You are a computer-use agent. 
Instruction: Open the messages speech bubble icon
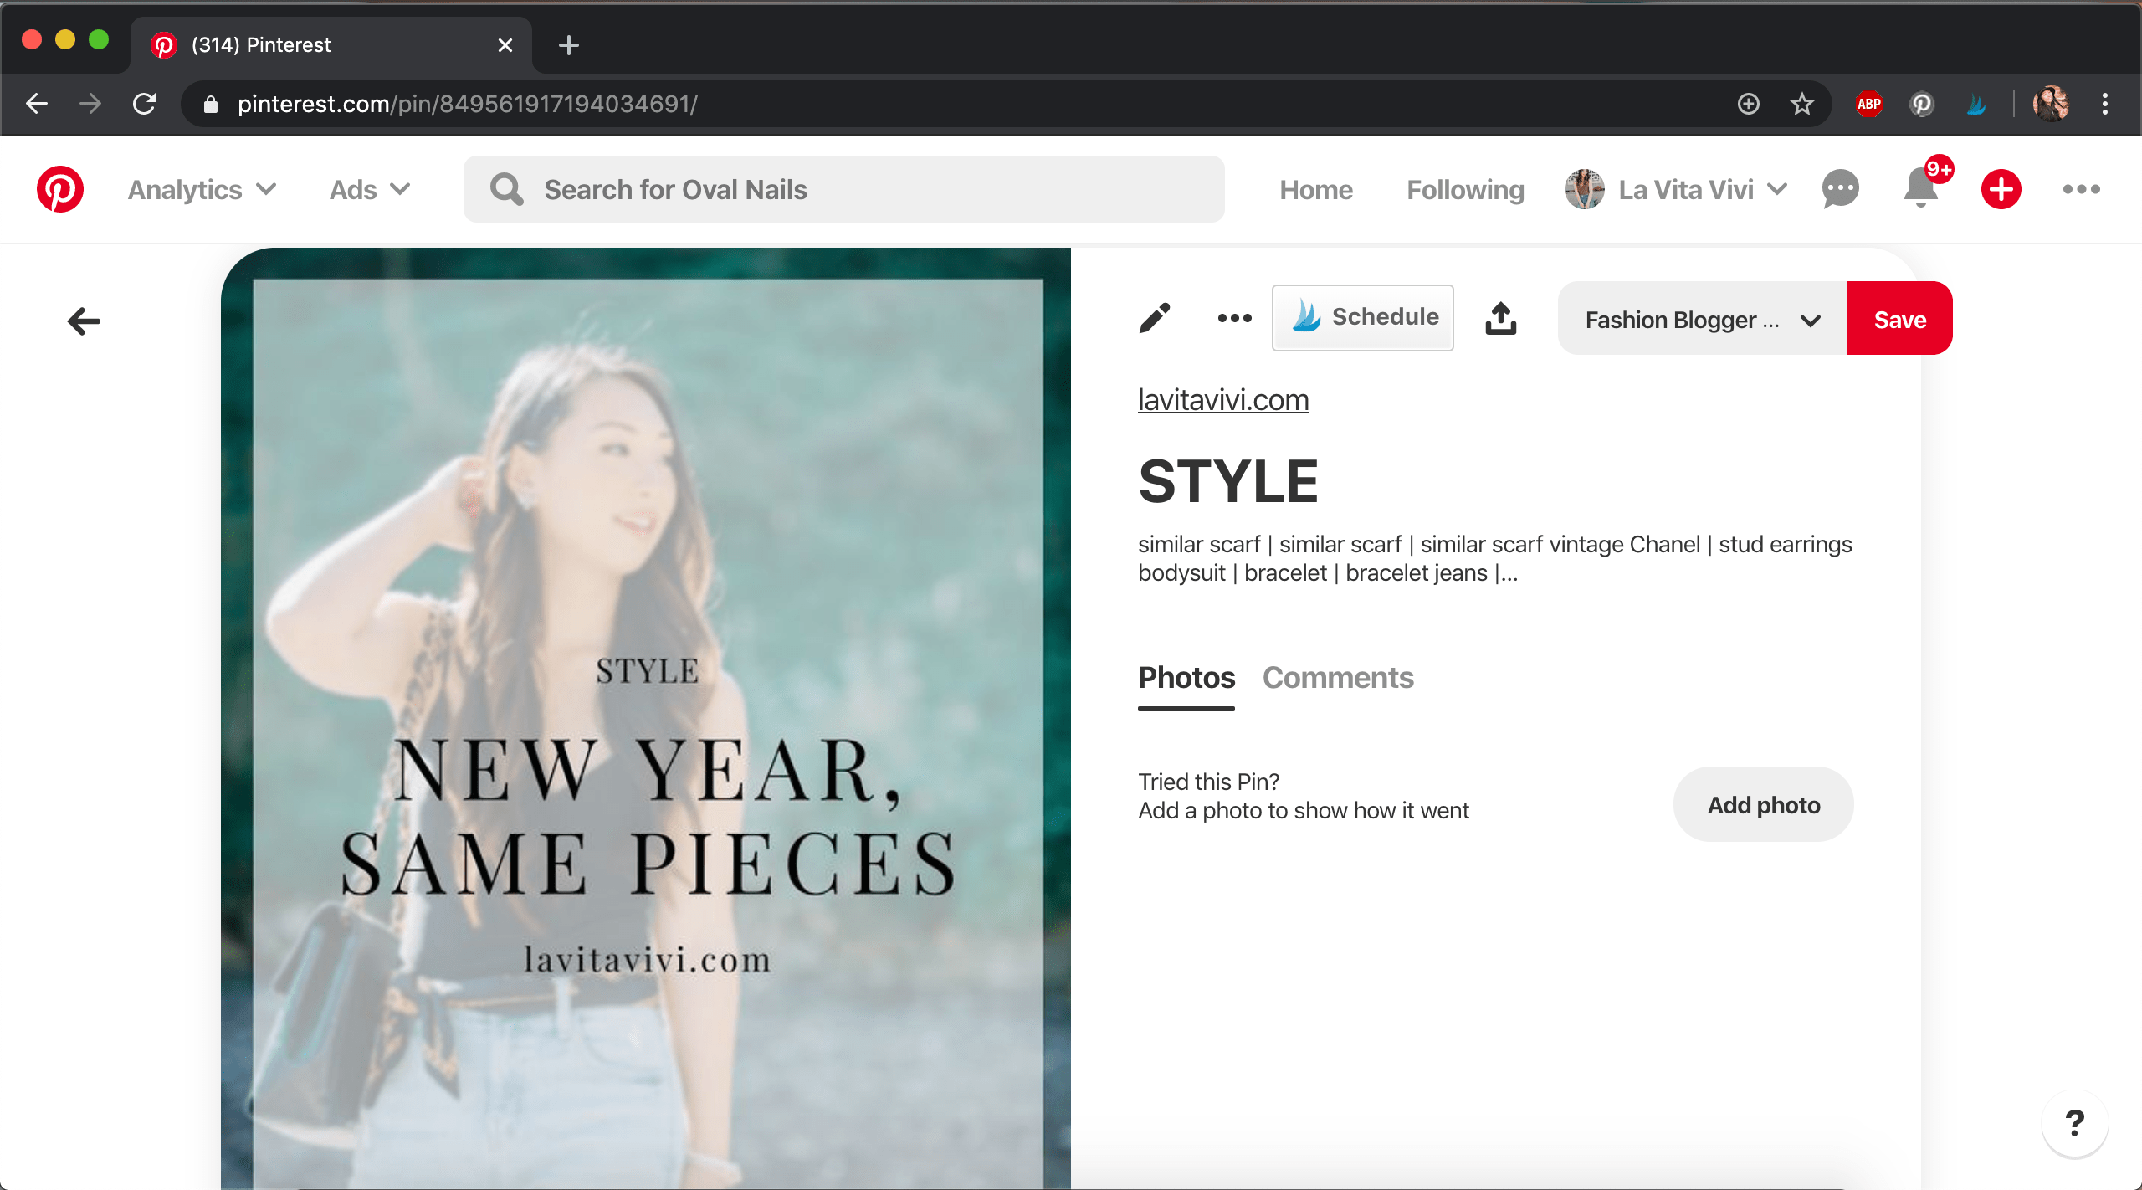[x=1840, y=189]
